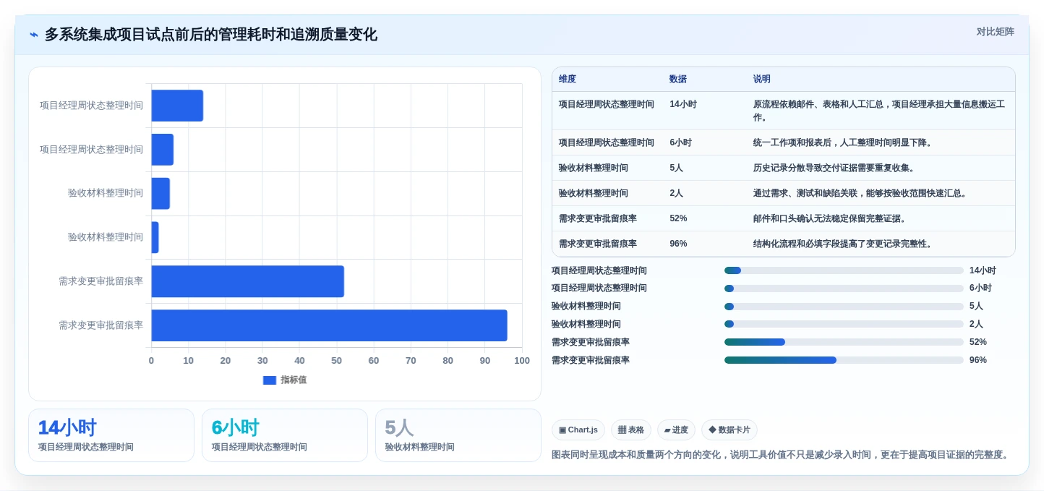The height and width of the screenshot is (491, 1044).
Task: Open the 6小时 项目经理周状态整理时间 data card
Action: (285, 435)
